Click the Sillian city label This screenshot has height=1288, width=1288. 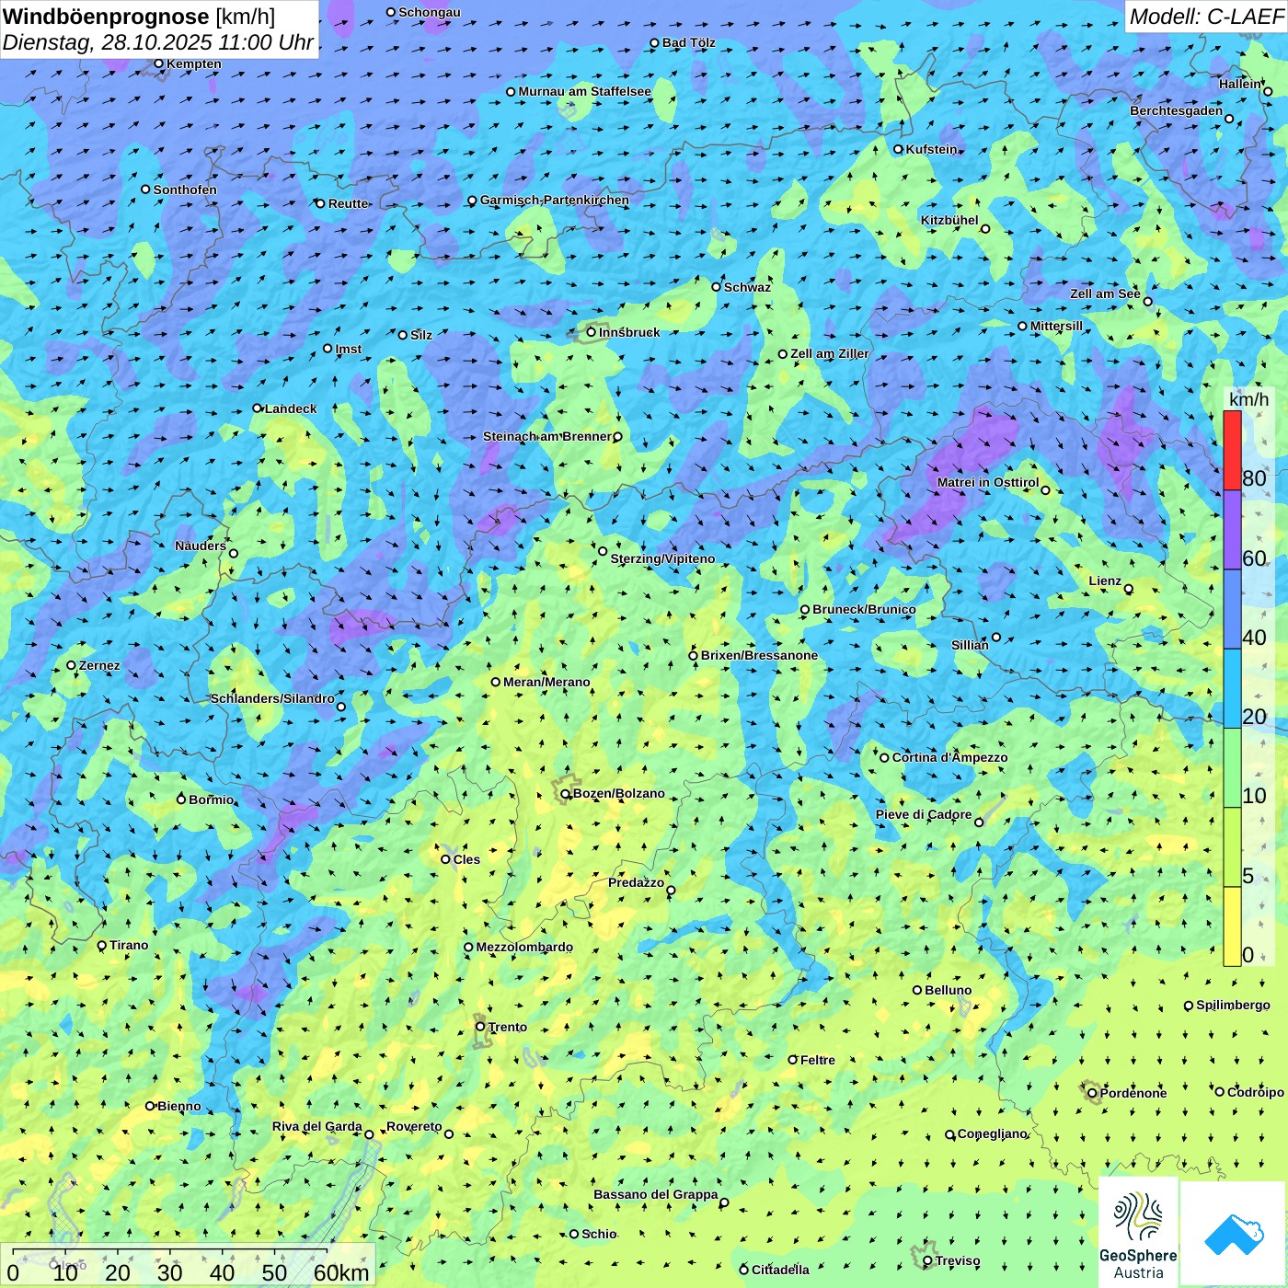point(970,645)
